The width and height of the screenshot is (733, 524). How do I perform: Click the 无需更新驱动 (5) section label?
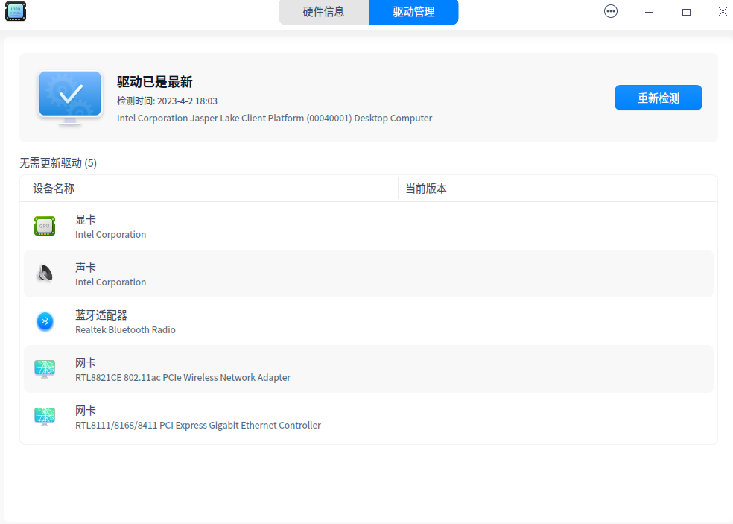tap(58, 163)
